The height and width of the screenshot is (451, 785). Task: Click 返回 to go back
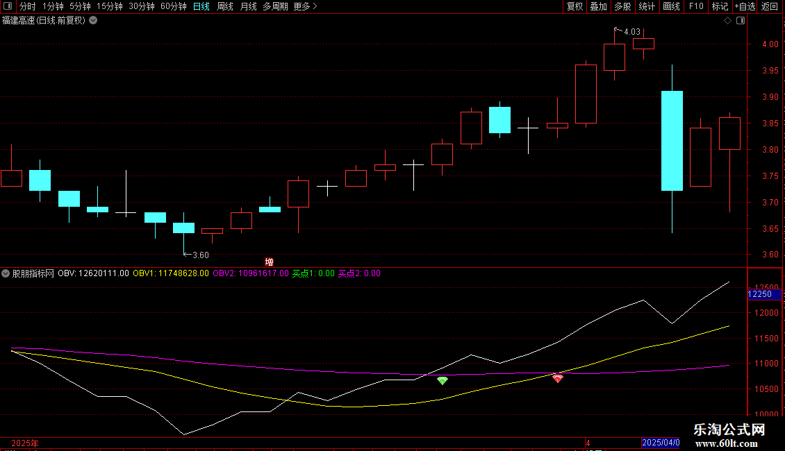point(770,6)
